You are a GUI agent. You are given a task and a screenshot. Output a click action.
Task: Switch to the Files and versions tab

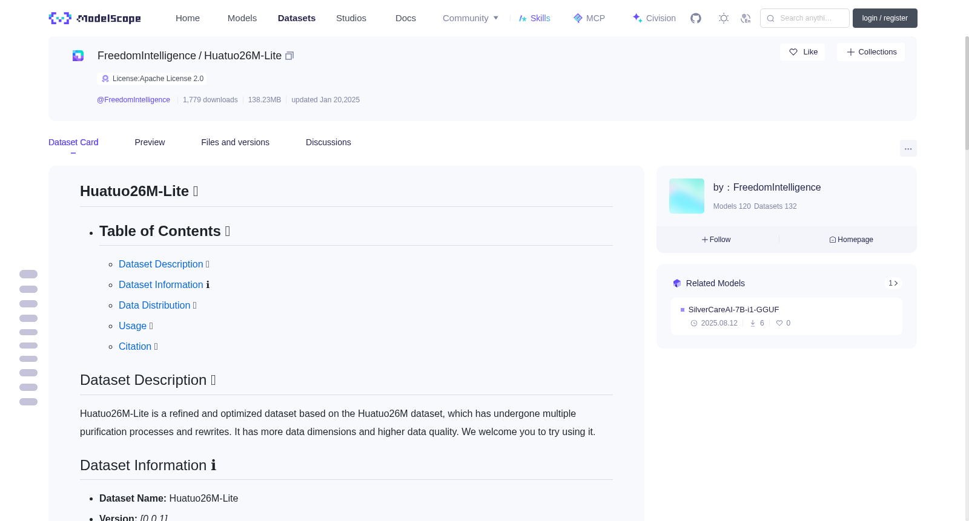pyautogui.click(x=235, y=142)
